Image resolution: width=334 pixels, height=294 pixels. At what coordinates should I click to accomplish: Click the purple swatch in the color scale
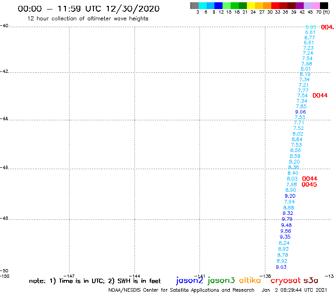pos(300,5)
